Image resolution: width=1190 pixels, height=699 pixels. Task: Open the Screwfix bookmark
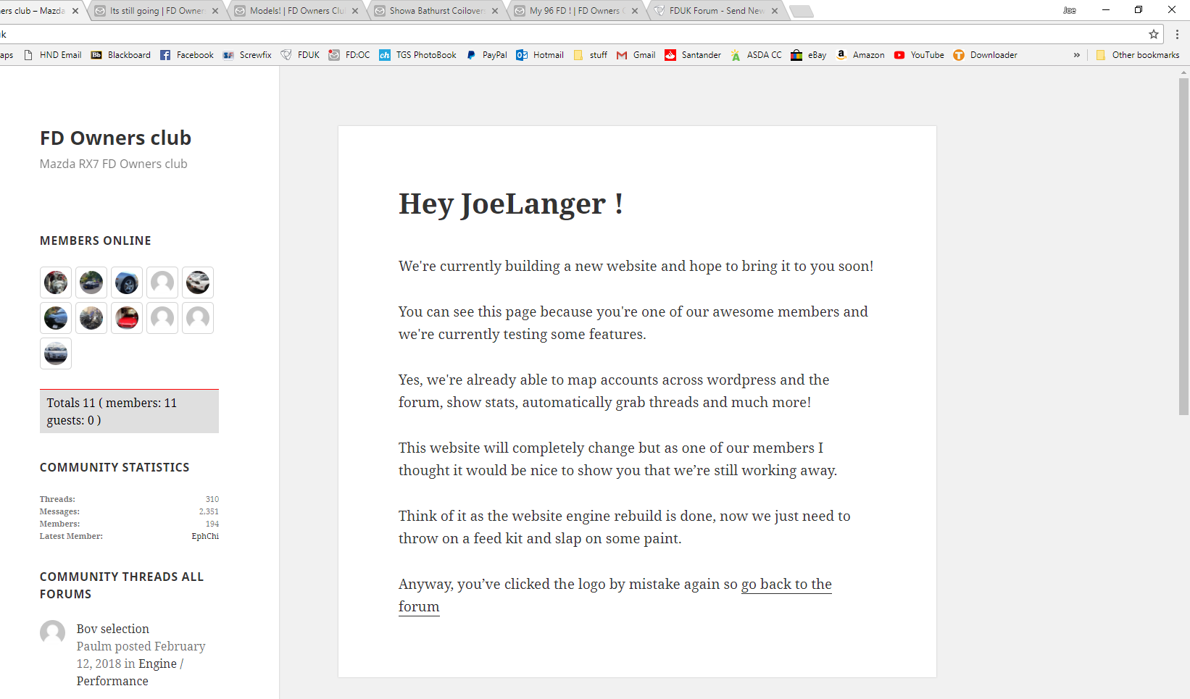[247, 55]
